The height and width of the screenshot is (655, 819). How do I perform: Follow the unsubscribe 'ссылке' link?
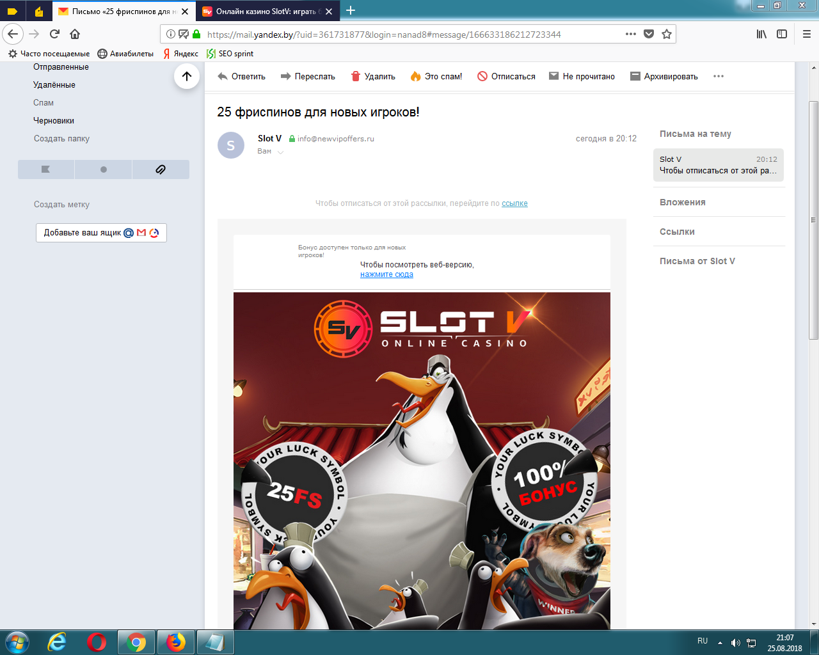[514, 203]
